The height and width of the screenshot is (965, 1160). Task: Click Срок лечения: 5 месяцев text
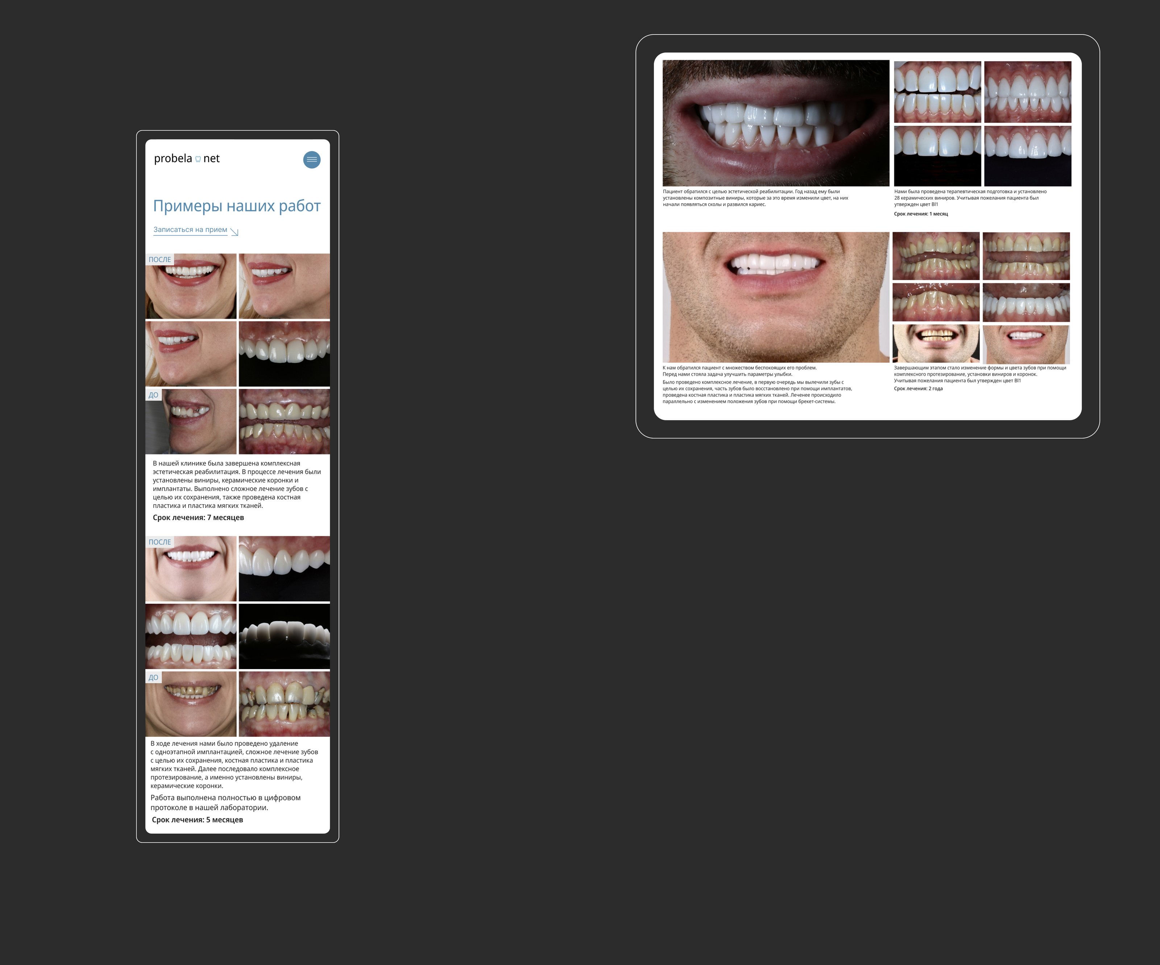pyautogui.click(x=197, y=820)
